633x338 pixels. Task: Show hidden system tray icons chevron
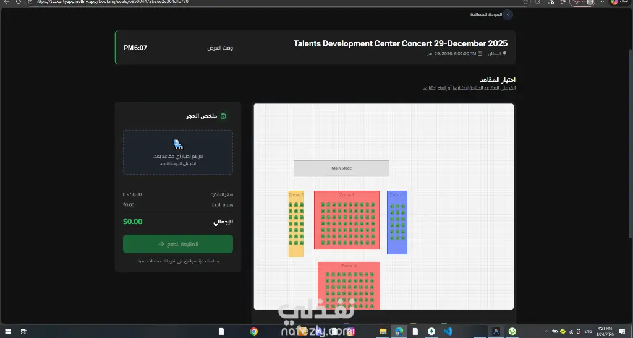click(547, 332)
